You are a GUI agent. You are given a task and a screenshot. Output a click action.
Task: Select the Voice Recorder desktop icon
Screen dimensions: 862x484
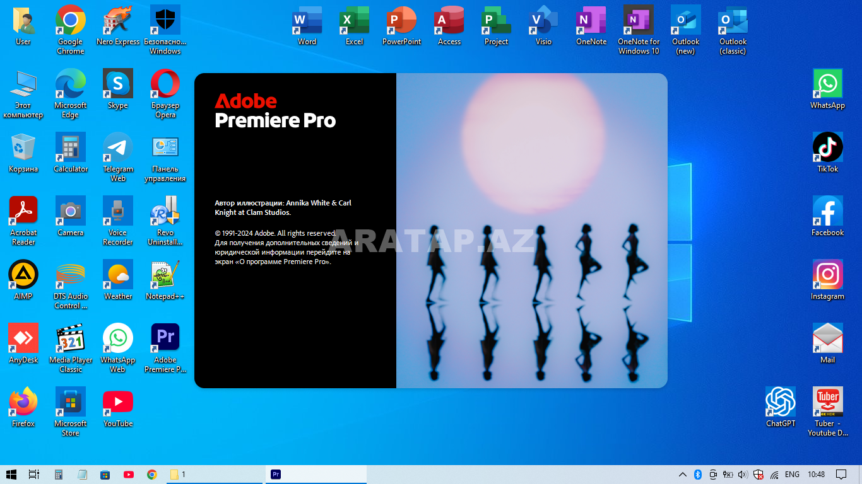click(x=118, y=221)
